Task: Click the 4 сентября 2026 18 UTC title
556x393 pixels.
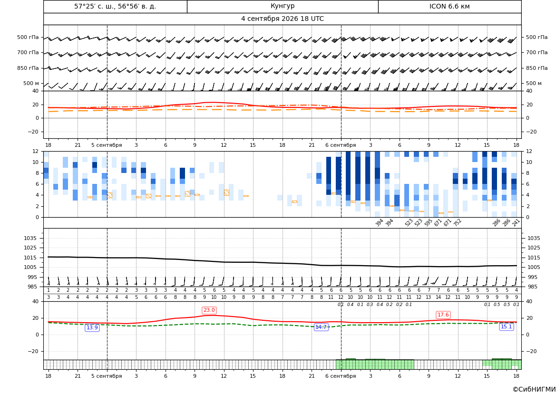Action: [x=282, y=19]
